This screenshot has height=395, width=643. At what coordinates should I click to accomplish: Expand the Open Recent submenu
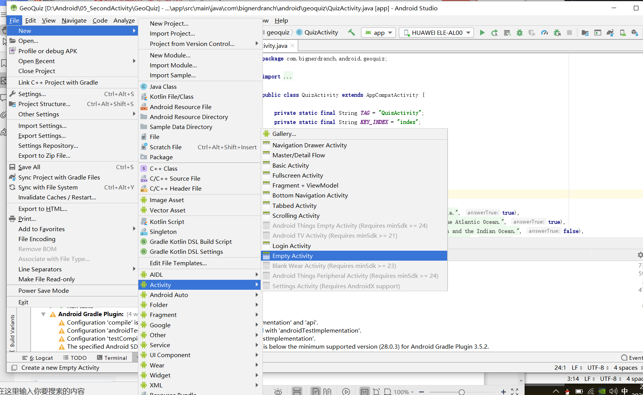tap(72, 61)
